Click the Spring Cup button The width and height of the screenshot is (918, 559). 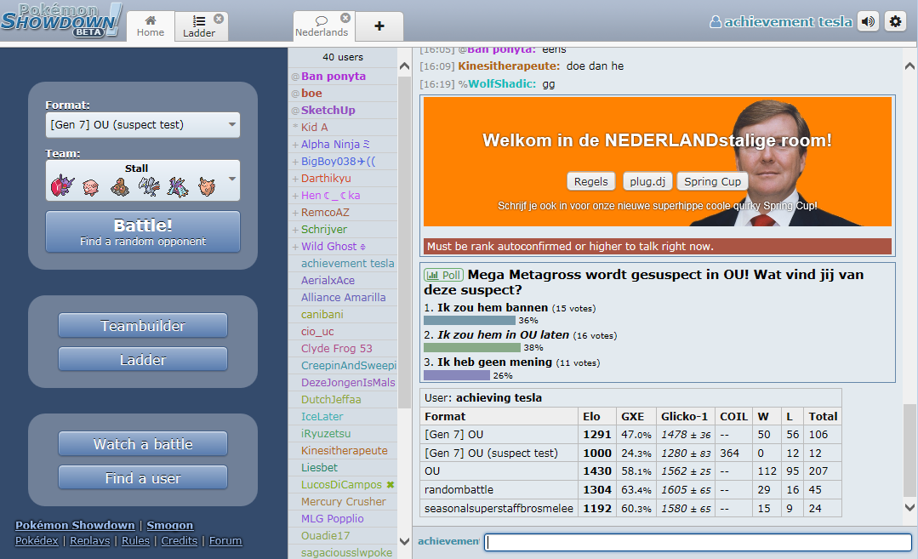pos(712,181)
